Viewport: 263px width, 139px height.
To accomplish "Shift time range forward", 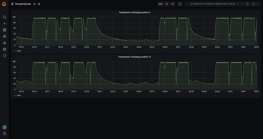I will click(242, 4).
